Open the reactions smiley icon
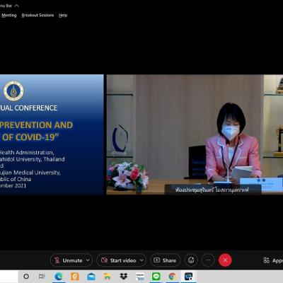Viewport: 283px width, 283px height. (191, 260)
